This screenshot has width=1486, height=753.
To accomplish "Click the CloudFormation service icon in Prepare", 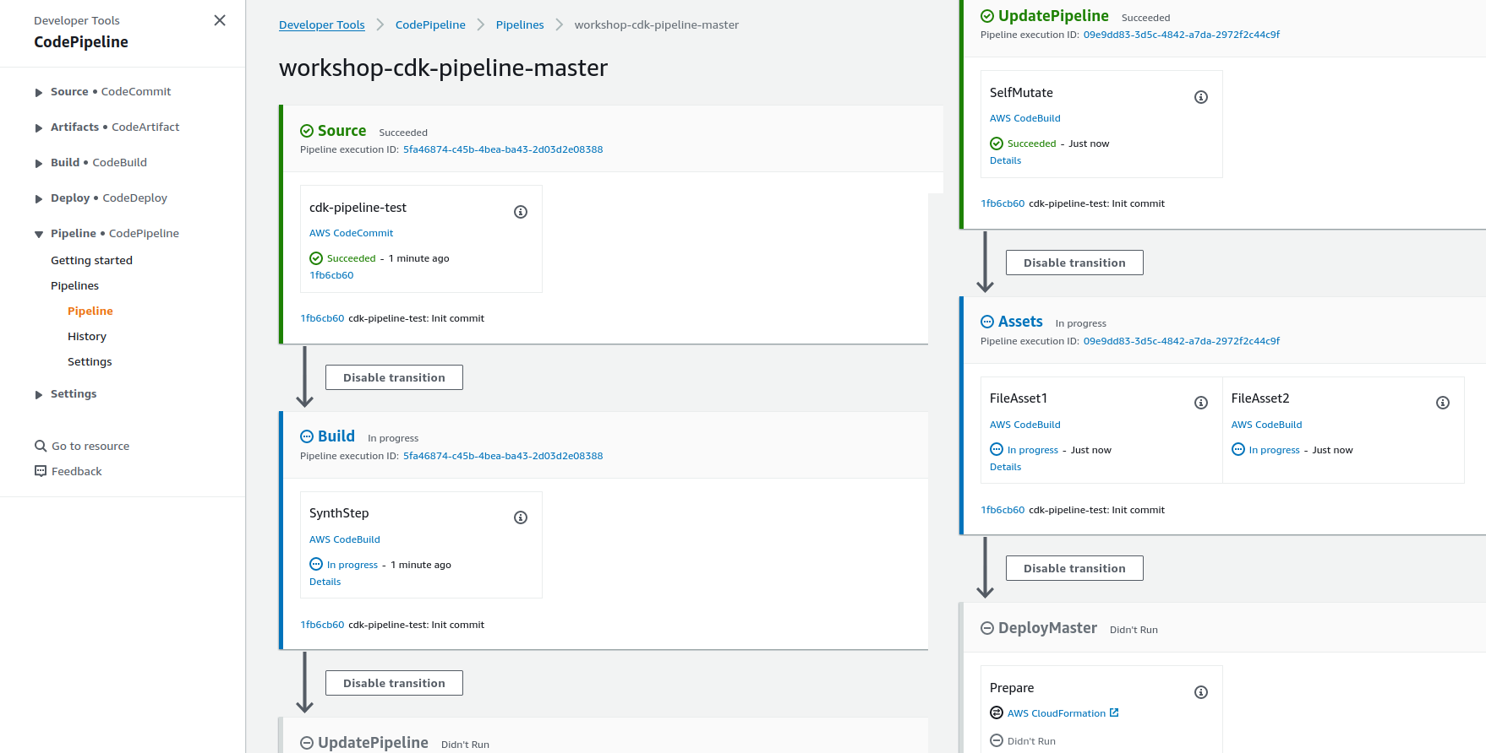I will [997, 712].
